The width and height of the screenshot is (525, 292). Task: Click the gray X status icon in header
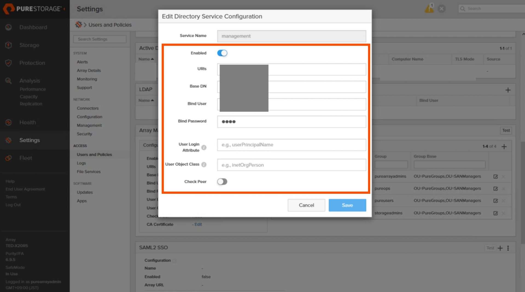click(441, 9)
